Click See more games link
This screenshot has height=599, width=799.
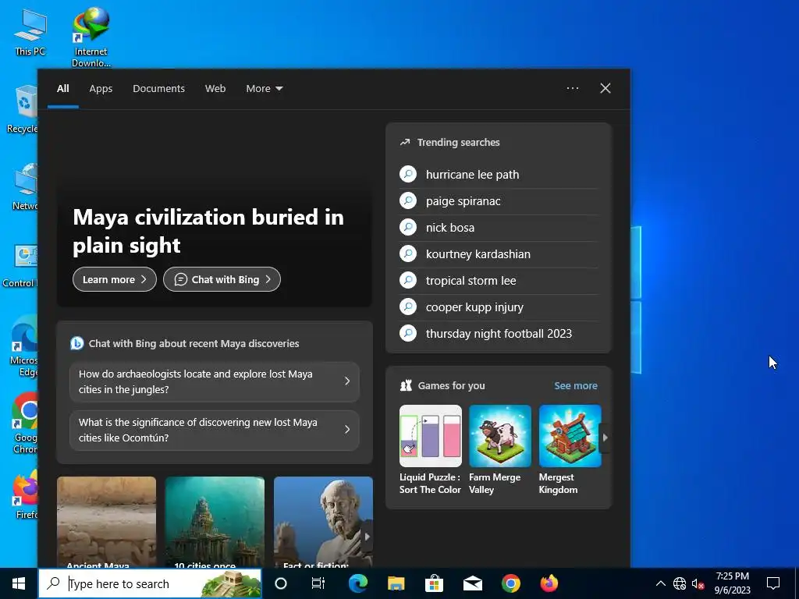(576, 385)
